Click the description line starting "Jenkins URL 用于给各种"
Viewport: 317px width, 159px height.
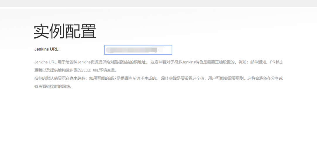point(159,62)
